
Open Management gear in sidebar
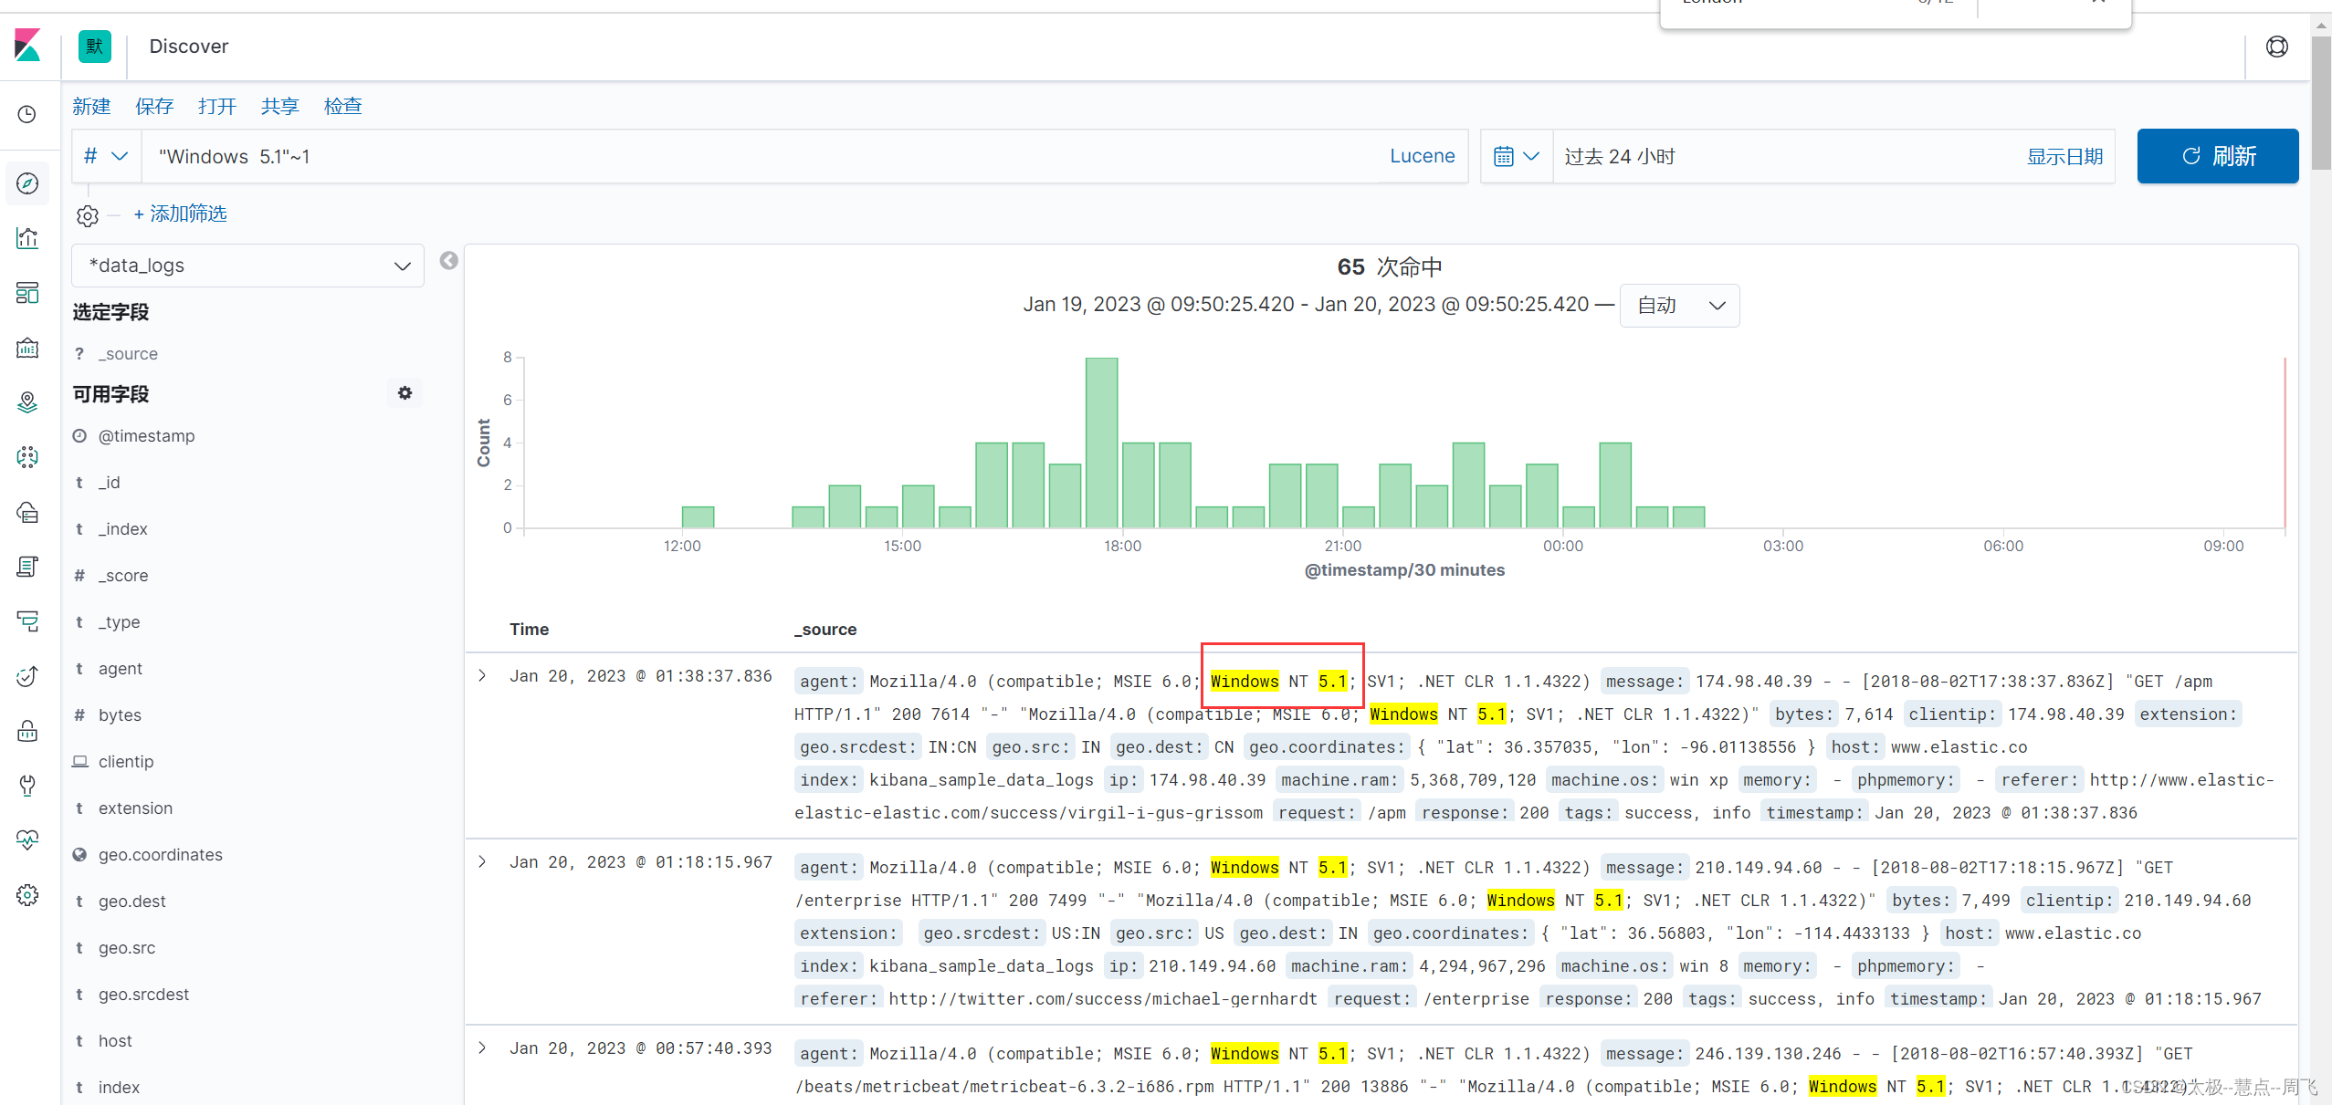[27, 895]
